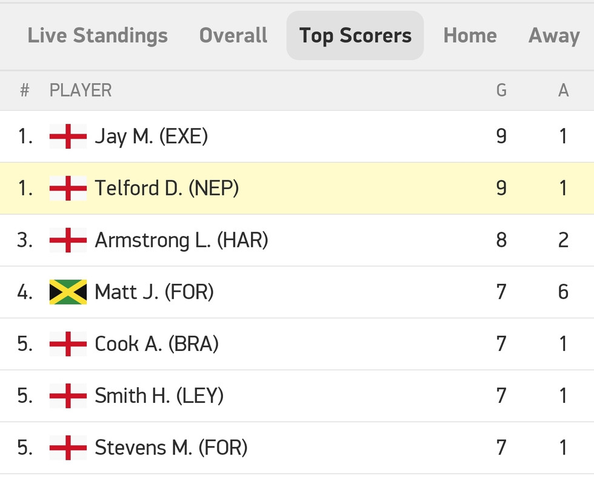Click England flag next to Jay M.
Viewport: 594px width, 484px height.
pos(68,136)
